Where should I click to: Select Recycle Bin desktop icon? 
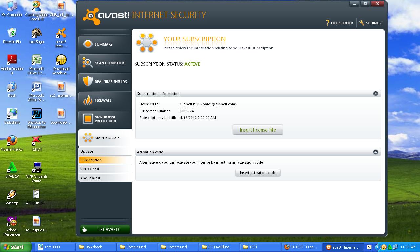pyautogui.click(x=12, y=36)
